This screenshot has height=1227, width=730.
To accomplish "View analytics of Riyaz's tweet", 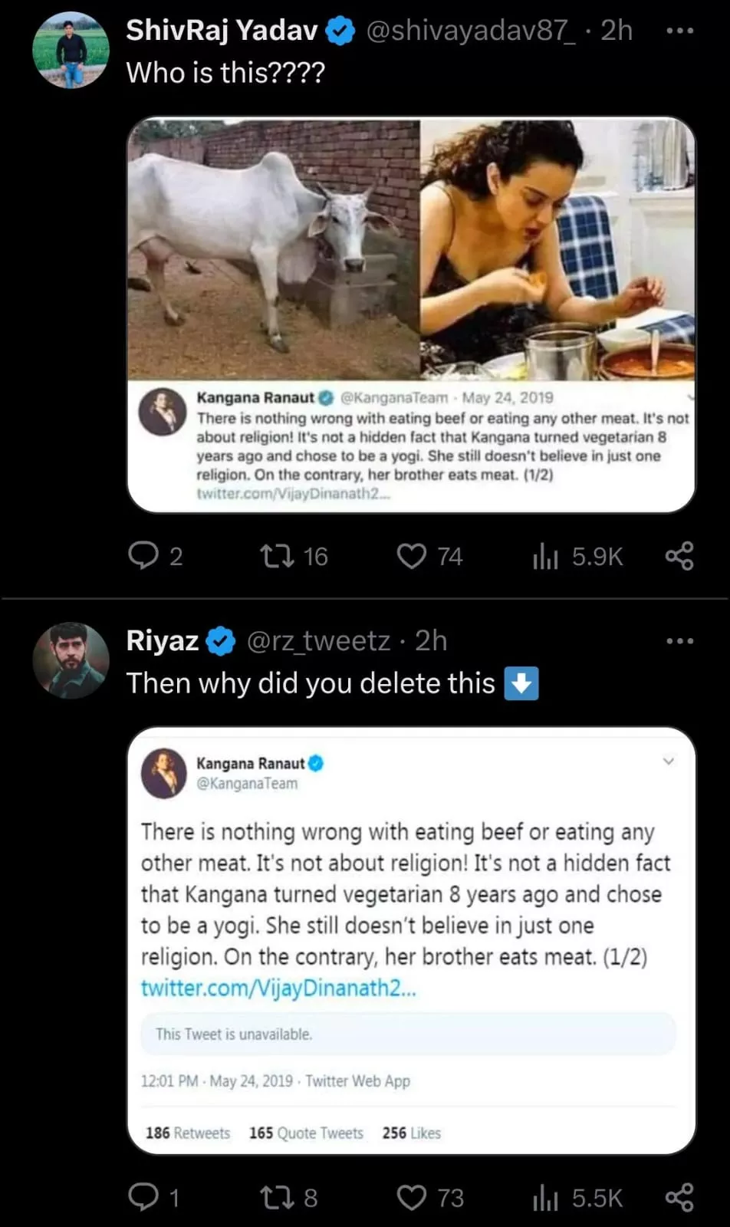I will click(x=545, y=1196).
